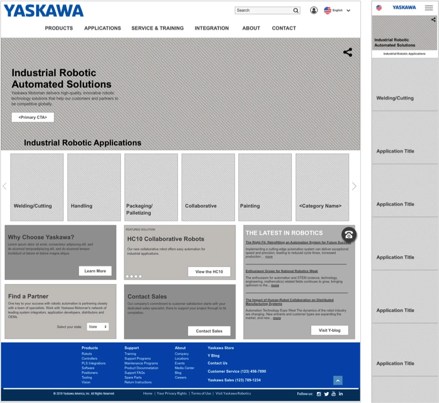The image size is (439, 403).
Task: Click footer Contact Us link
Action: [x=217, y=363]
